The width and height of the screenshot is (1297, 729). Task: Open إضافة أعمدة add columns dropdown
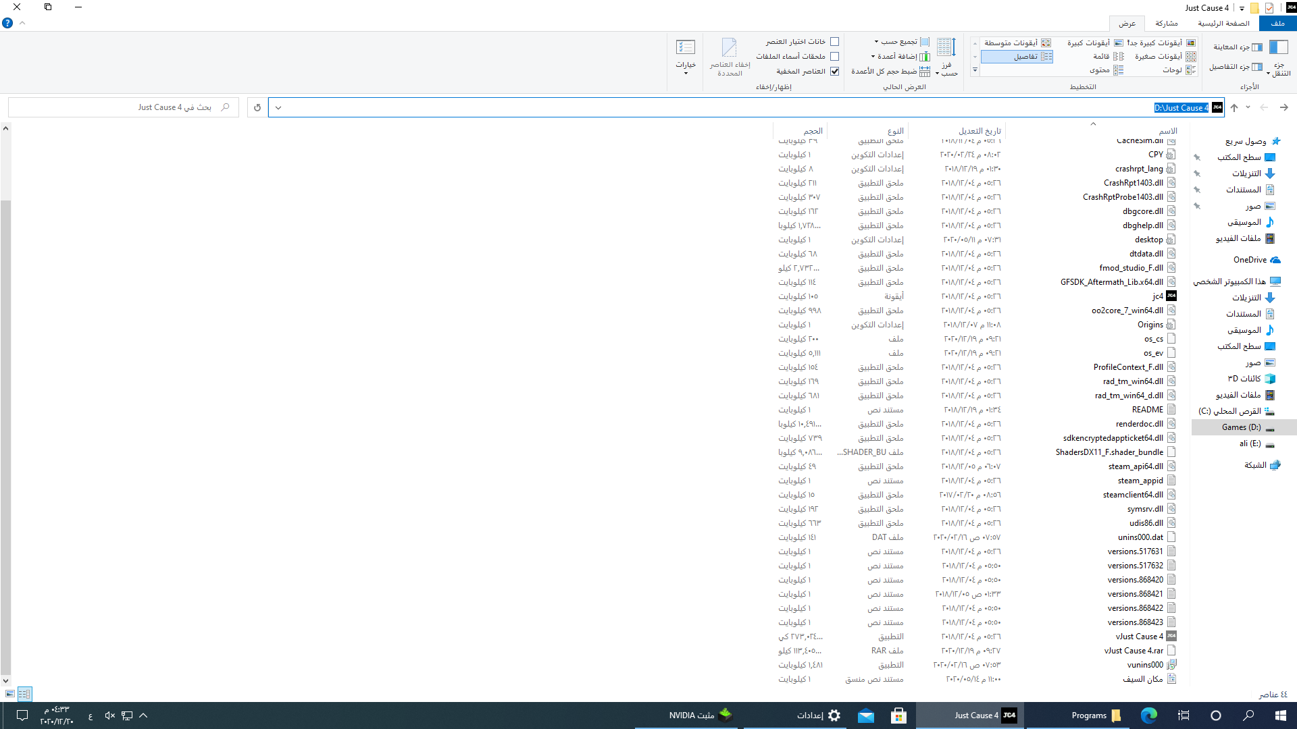pyautogui.click(x=900, y=57)
